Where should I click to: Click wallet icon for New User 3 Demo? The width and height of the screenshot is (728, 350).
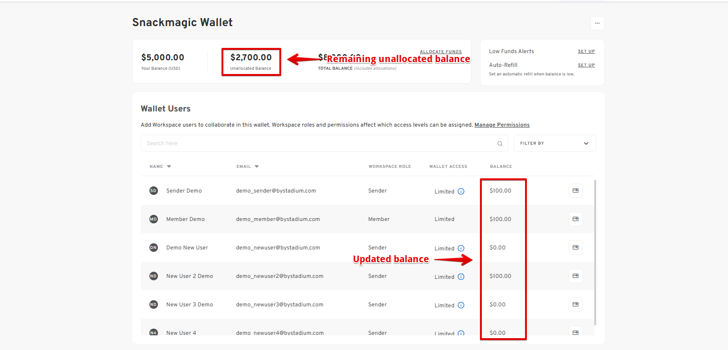click(575, 304)
